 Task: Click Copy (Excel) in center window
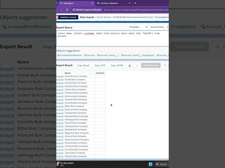point(83,65)
